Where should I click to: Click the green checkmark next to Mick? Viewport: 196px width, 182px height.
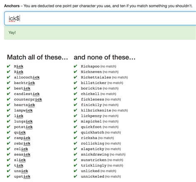pos(9,66)
